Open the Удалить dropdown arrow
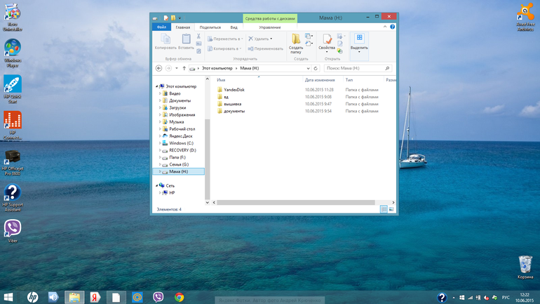540x304 pixels. pyautogui.click(x=271, y=39)
